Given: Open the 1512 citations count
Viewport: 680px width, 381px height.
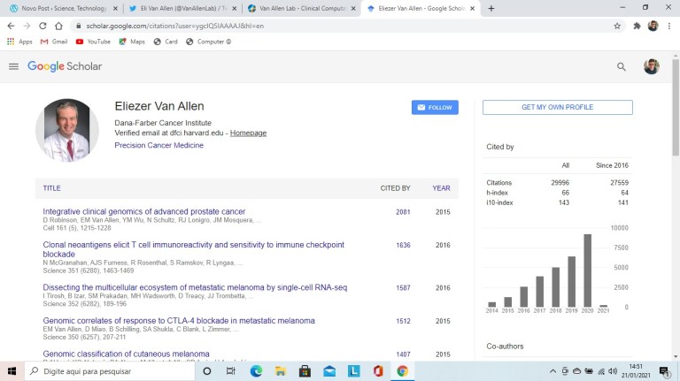Looking at the screenshot, I should point(403,321).
